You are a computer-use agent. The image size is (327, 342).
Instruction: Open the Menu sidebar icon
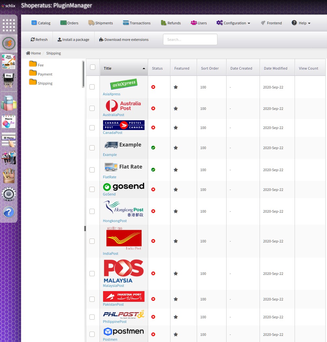(x=9, y=140)
